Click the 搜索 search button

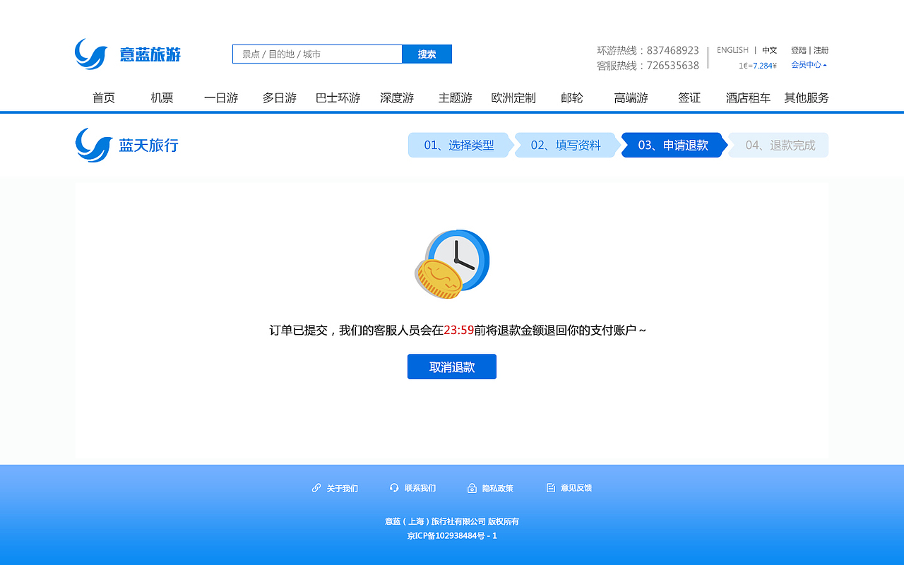pos(427,54)
